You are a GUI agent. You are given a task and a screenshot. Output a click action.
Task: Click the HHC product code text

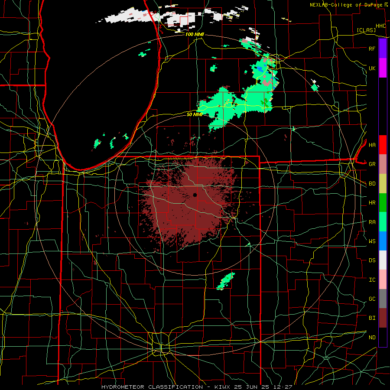pos(380,26)
